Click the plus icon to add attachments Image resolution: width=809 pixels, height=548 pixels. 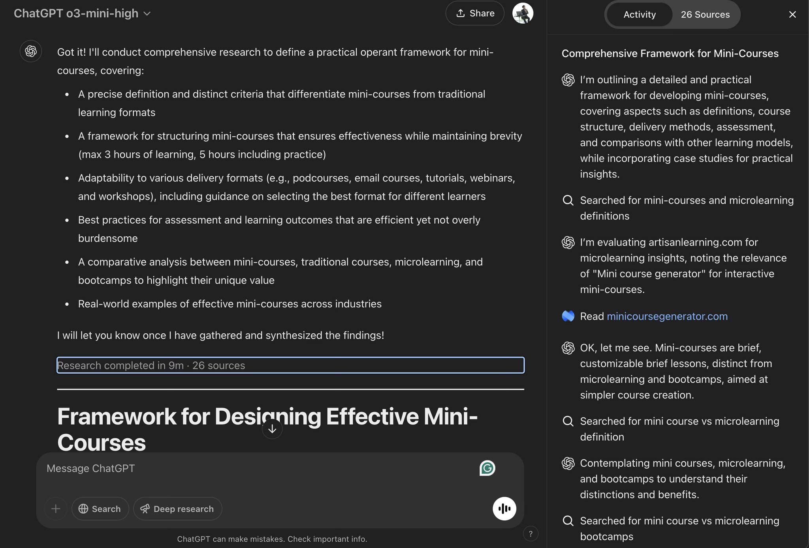[56, 509]
